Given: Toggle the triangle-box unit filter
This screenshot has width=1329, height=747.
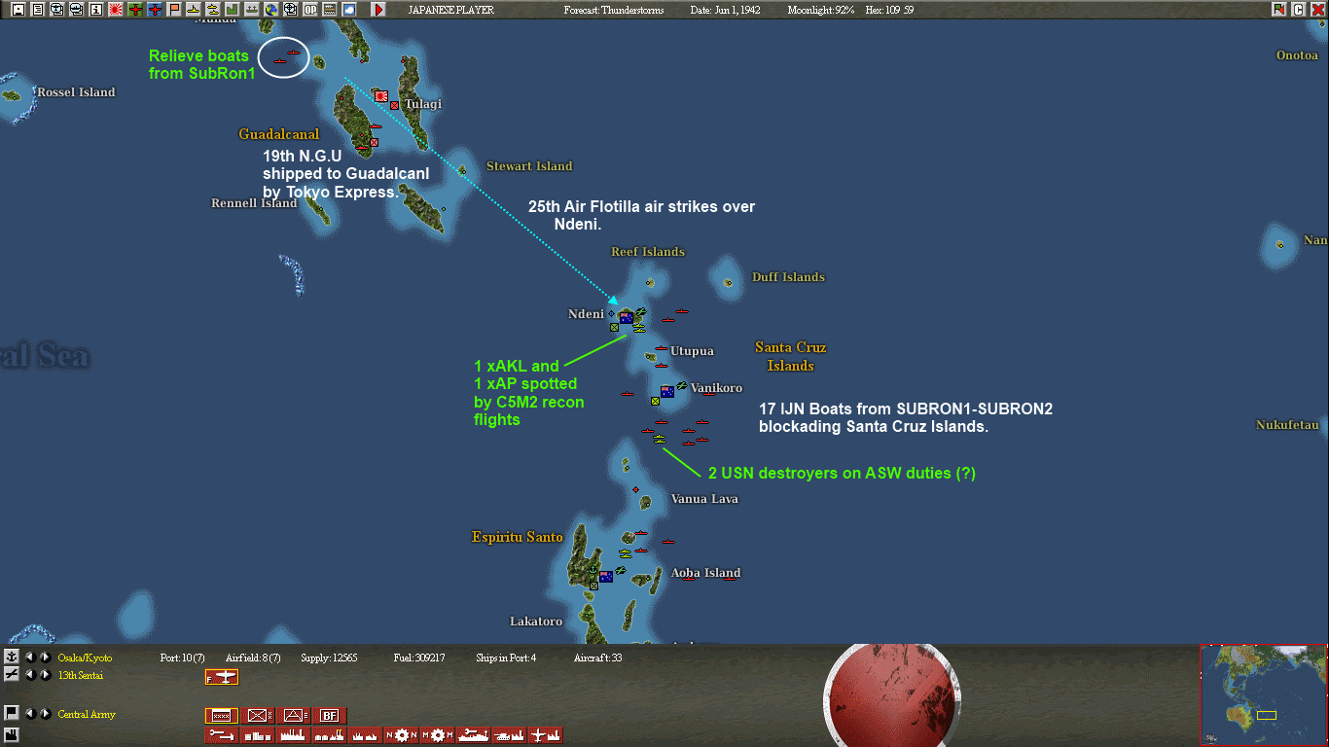Looking at the screenshot, I should coord(295,716).
